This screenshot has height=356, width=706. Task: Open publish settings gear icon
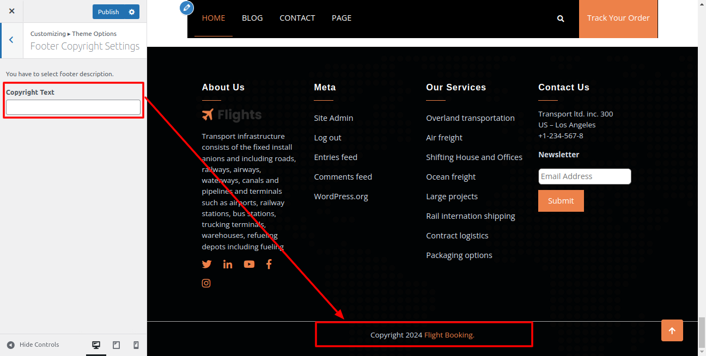coord(131,12)
